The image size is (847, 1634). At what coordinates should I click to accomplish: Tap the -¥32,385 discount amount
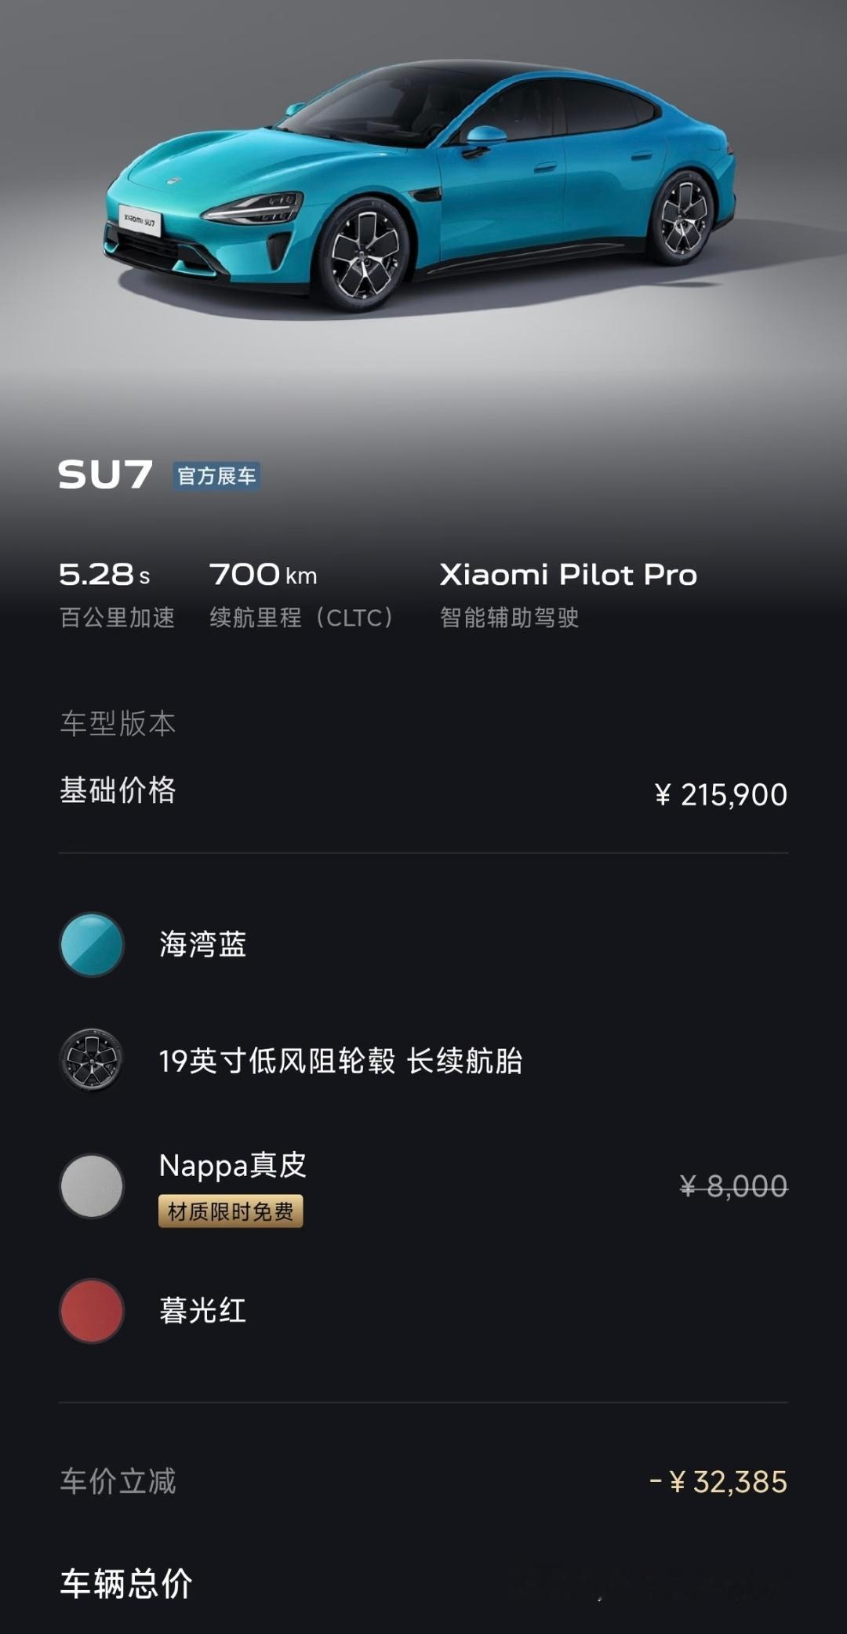click(x=718, y=1482)
